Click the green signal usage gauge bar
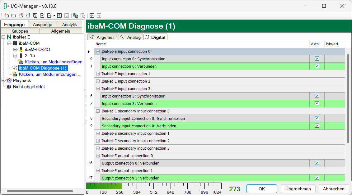The height and width of the screenshot is (195, 352). (104, 186)
